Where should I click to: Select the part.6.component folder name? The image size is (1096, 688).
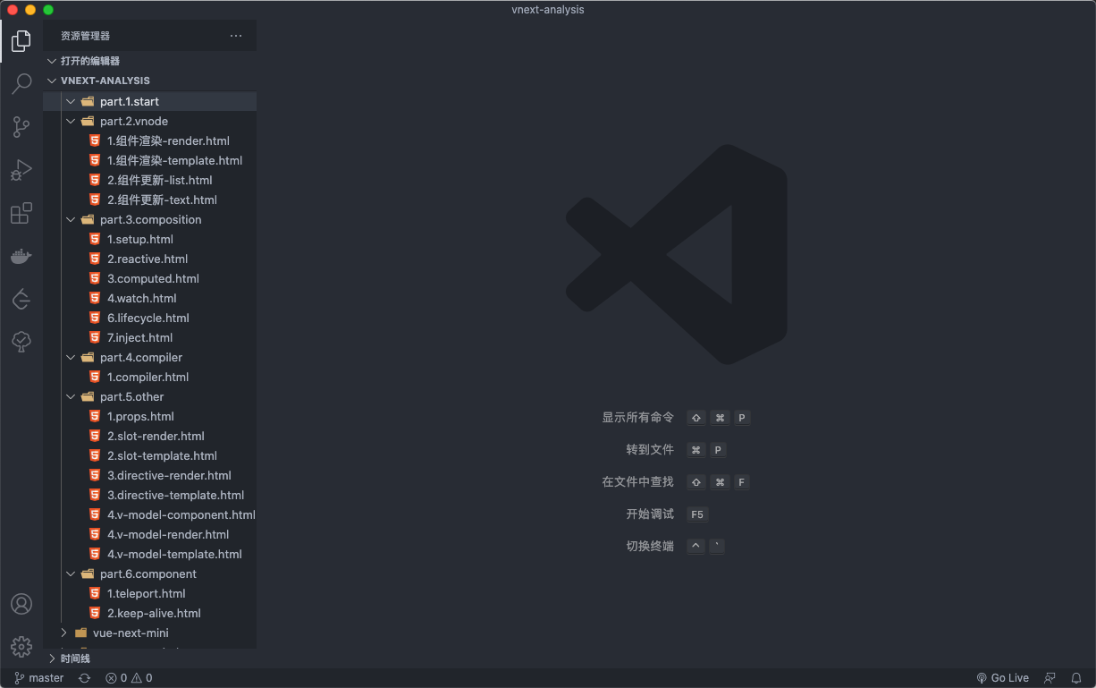tap(148, 573)
